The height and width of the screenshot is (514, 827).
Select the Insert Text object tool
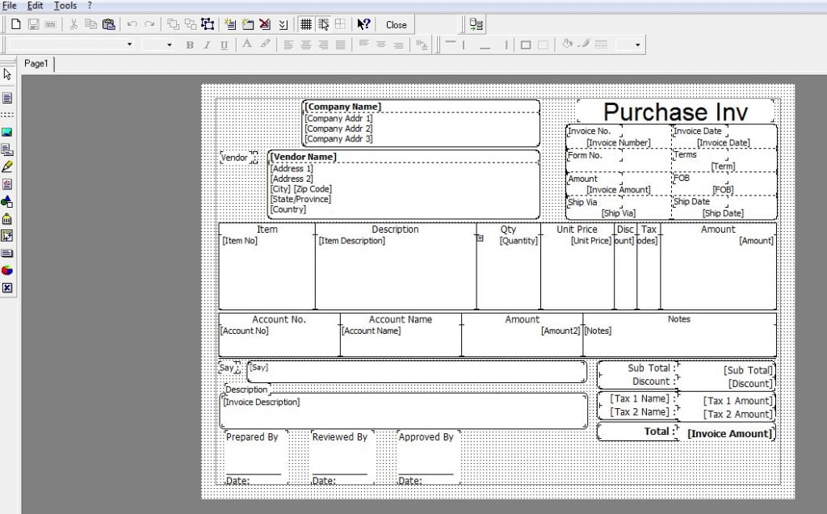[7, 98]
